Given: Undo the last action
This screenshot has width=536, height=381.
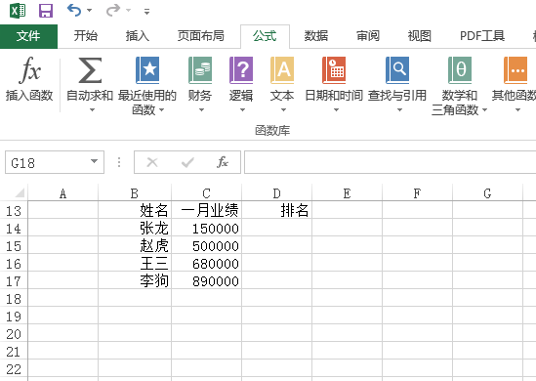Looking at the screenshot, I should point(74,11).
